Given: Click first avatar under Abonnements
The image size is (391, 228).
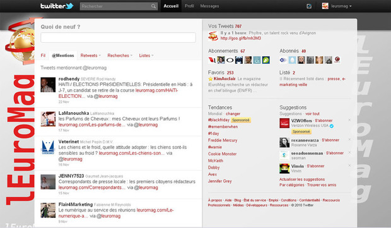Looking at the screenshot, I should pyautogui.click(x=212, y=60).
